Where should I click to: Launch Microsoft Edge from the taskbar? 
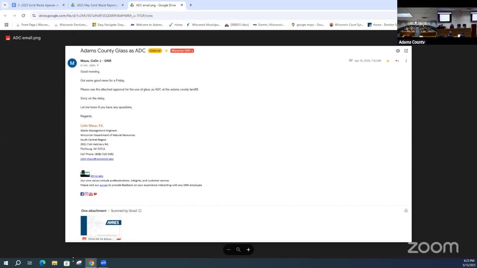(42, 263)
